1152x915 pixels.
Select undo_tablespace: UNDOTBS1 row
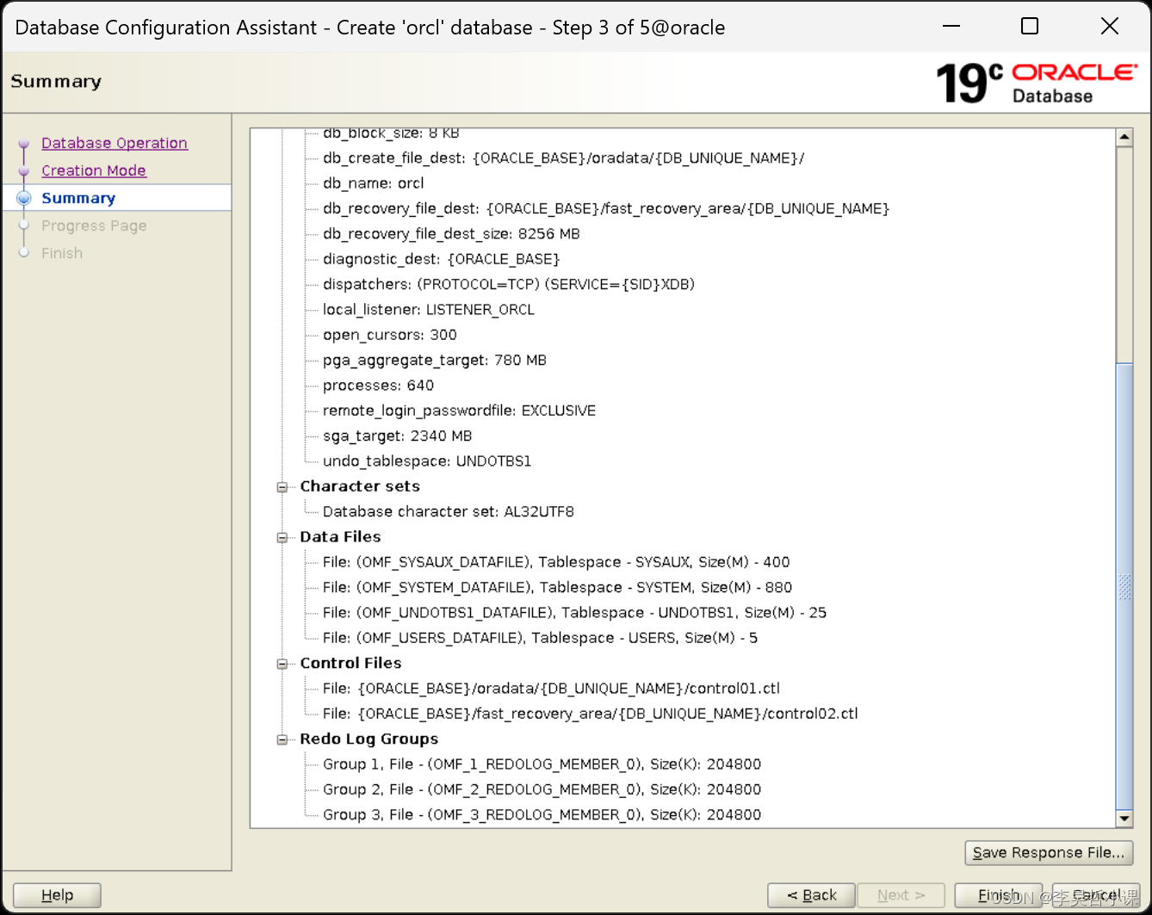427,461
